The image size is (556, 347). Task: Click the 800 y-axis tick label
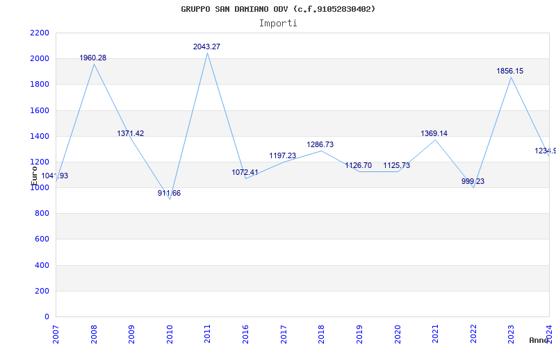tap(42, 214)
